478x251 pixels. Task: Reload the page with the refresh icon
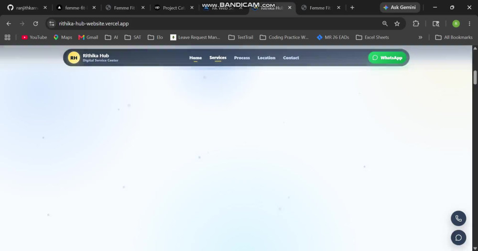[x=35, y=23]
